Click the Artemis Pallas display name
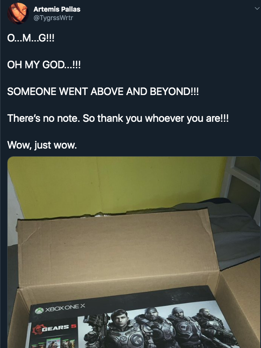Image resolution: width=261 pixels, height=348 pixels. (x=57, y=9)
